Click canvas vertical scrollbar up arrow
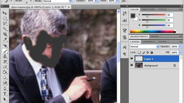The image size is (184, 103). point(118,11)
